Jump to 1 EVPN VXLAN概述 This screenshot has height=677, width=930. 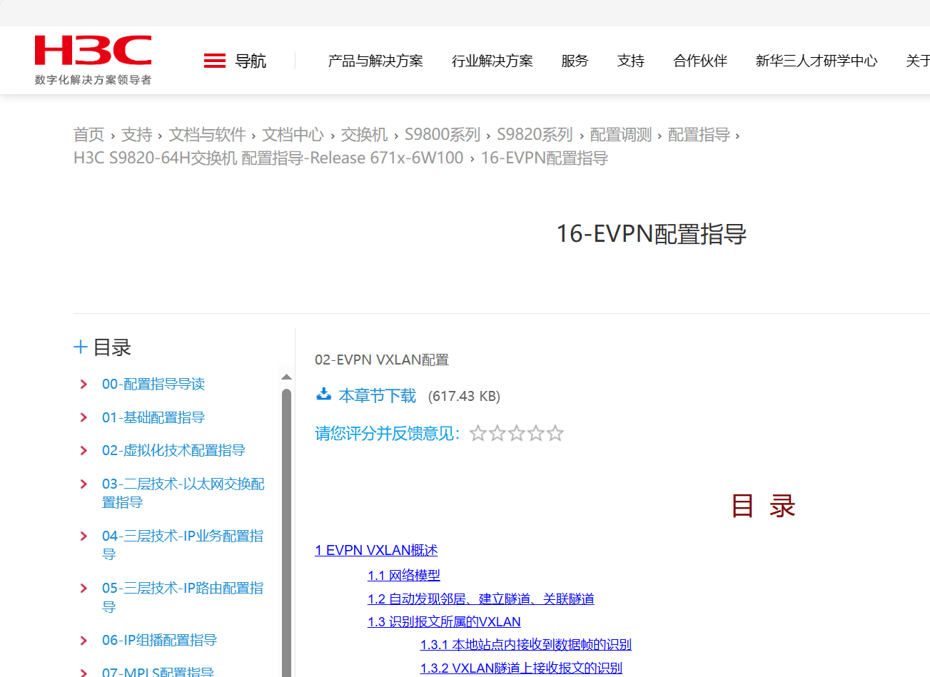[376, 551]
